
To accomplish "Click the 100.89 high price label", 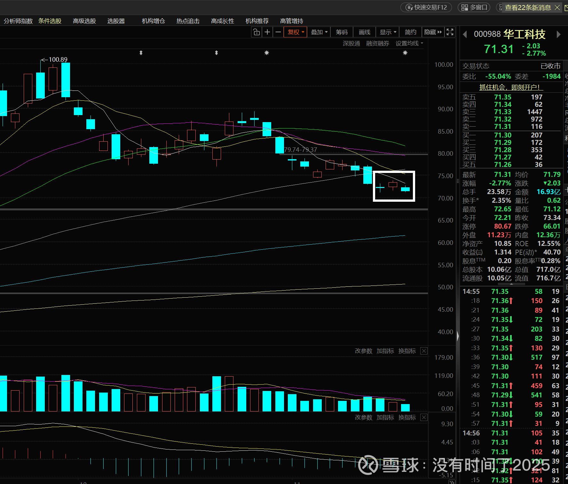I will pyautogui.click(x=58, y=59).
